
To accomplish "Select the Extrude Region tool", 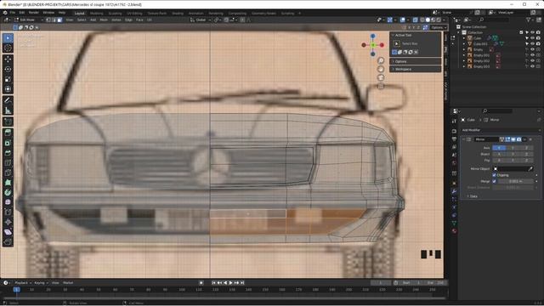I will 8,133.
